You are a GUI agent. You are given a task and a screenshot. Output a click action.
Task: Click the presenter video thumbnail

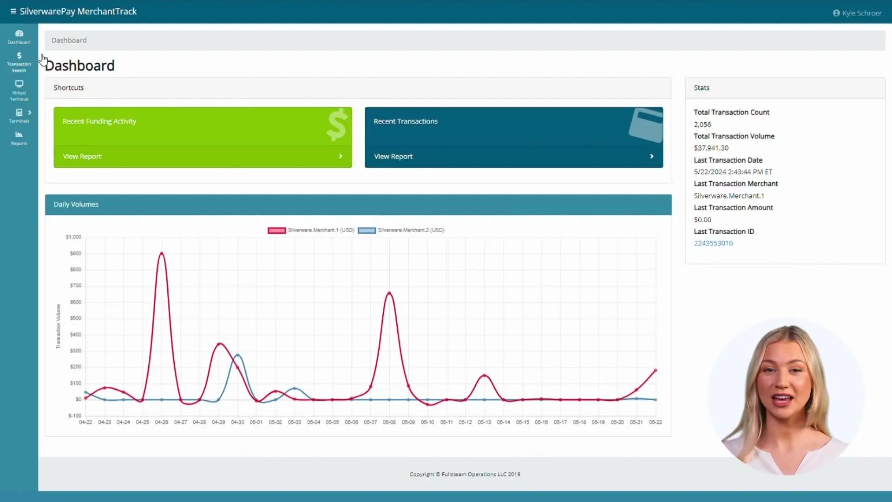787,397
